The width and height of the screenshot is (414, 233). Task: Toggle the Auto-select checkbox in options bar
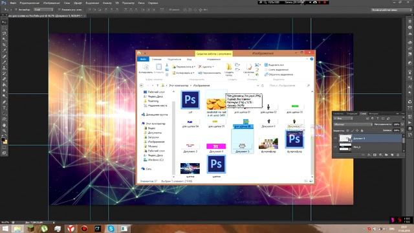pos(16,10)
